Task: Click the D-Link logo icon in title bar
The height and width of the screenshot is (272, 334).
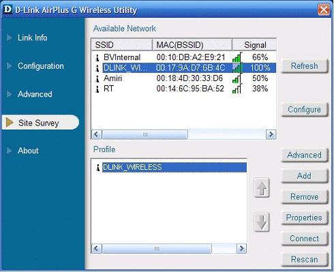Action: point(7,10)
